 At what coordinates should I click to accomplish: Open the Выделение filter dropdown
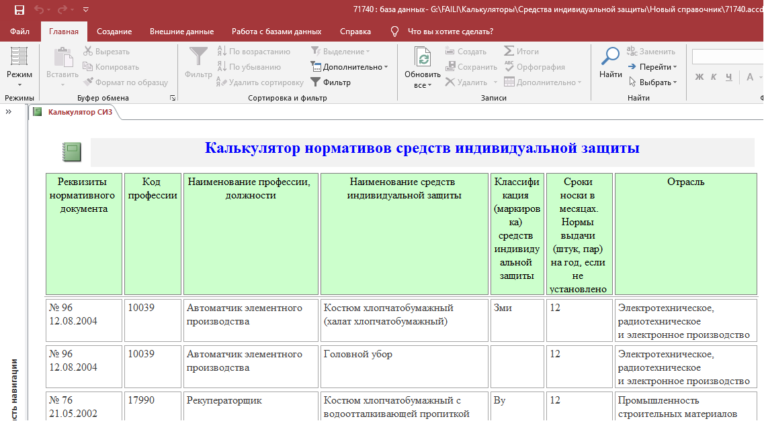coord(341,52)
